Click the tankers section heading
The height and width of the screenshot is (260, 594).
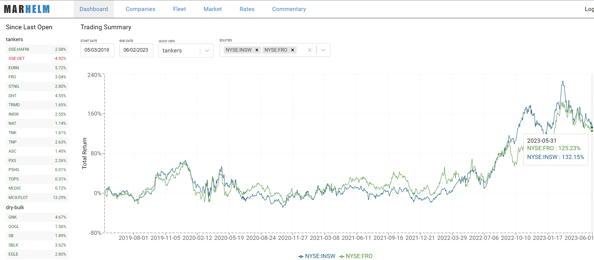click(x=14, y=39)
